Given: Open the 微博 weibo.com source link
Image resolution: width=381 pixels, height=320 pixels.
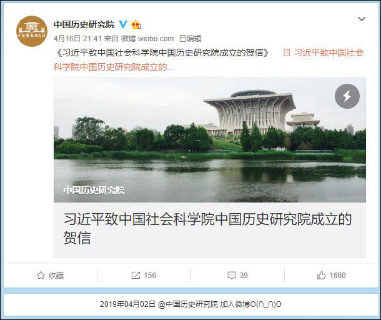Looking at the screenshot, I should click(147, 38).
